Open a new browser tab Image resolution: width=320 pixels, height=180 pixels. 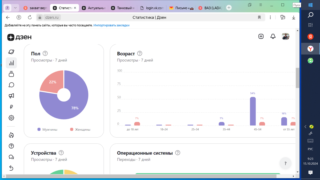click(229, 8)
